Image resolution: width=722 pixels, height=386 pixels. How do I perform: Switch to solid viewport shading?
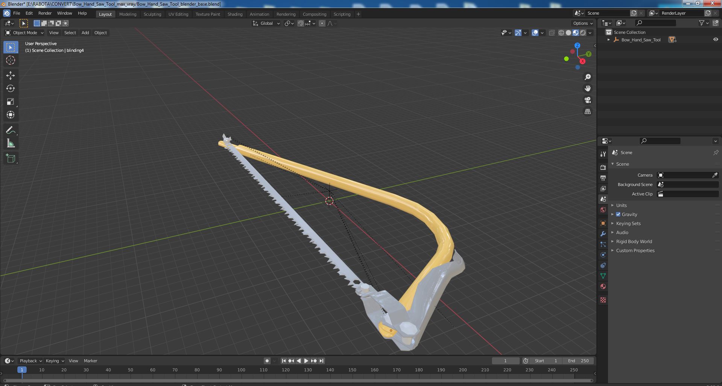pos(568,33)
